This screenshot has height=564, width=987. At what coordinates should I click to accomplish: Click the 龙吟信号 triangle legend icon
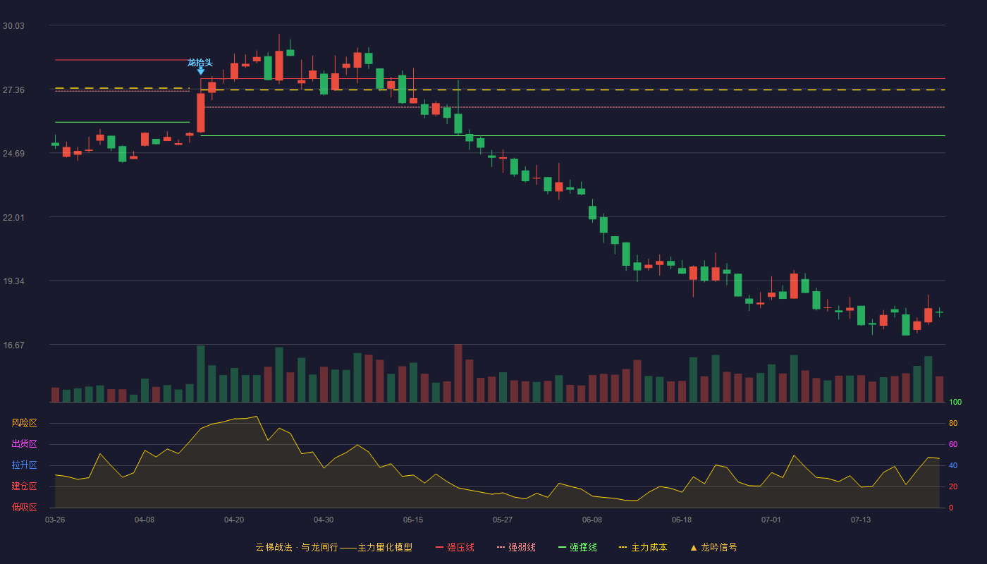pyautogui.click(x=694, y=547)
